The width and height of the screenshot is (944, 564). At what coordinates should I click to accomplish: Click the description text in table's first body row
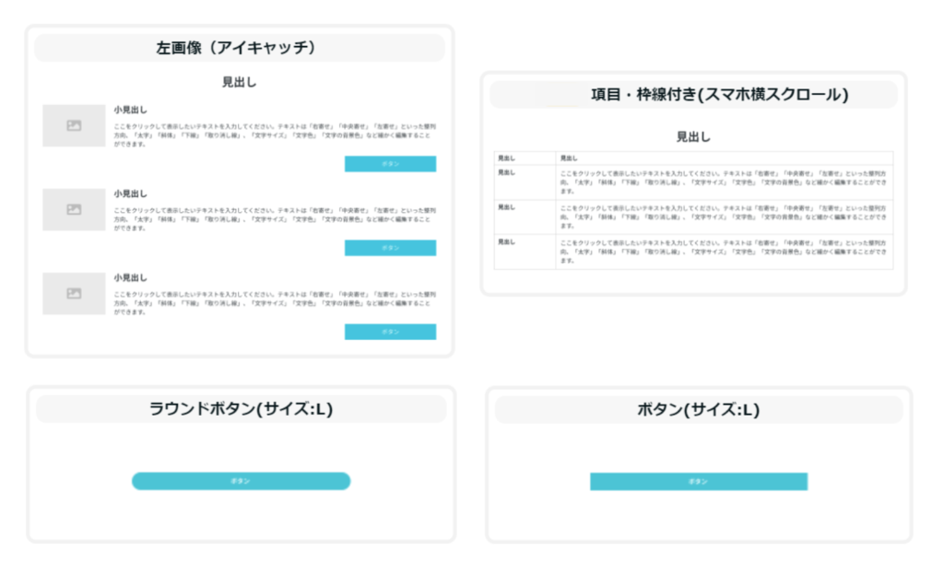tap(723, 182)
